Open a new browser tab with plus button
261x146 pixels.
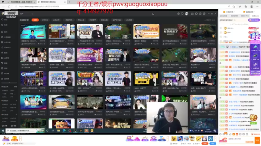69,2
